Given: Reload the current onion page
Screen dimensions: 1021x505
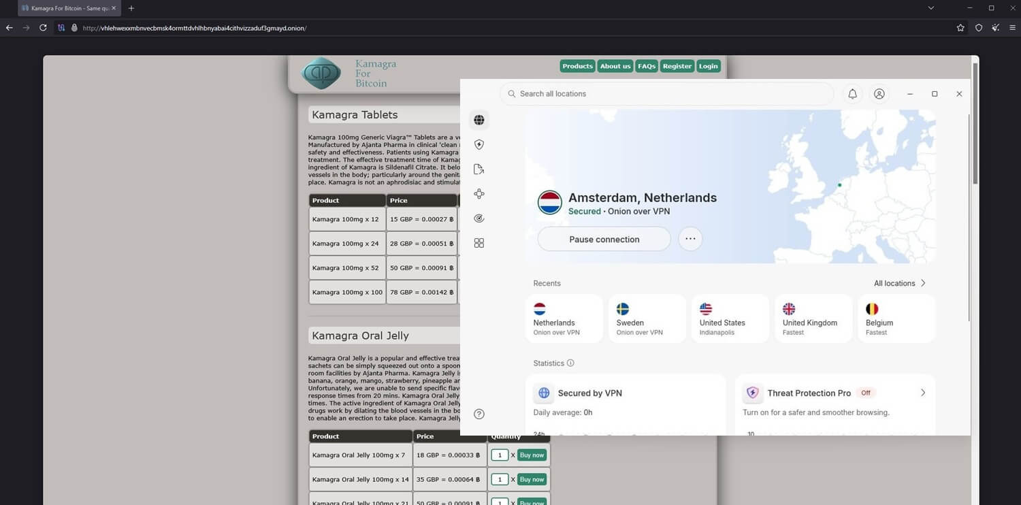Looking at the screenshot, I should (x=43, y=28).
